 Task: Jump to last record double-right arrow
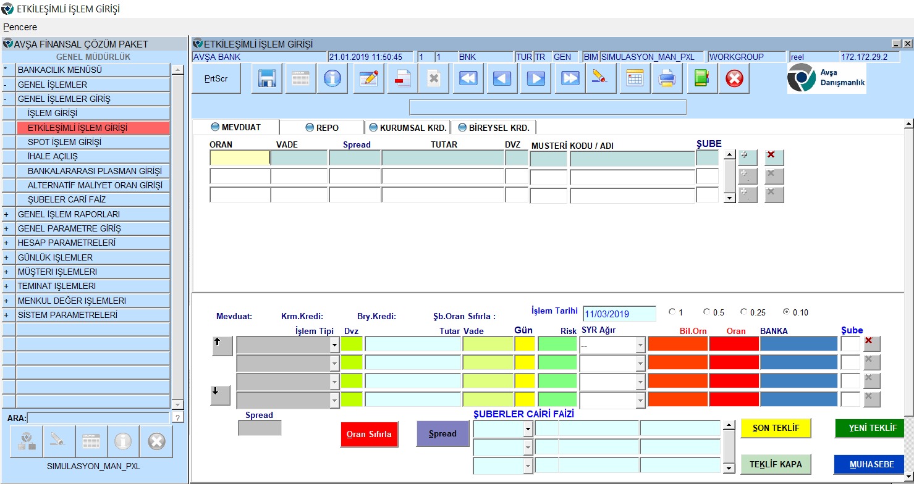570,78
